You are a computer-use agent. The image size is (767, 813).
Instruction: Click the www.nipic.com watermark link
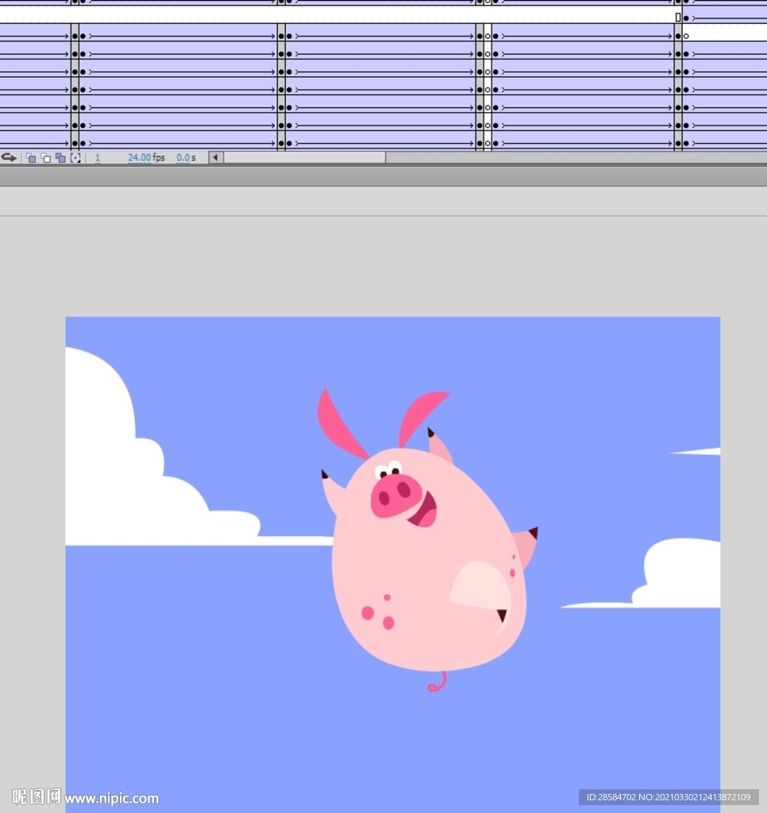pos(111,798)
